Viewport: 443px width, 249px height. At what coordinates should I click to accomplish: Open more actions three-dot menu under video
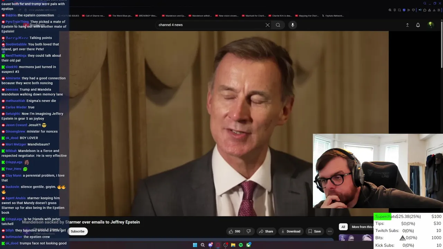(x=330, y=231)
